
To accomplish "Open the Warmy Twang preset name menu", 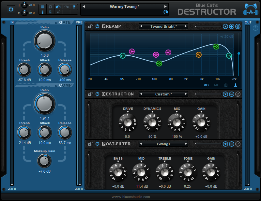I will point(125,7).
